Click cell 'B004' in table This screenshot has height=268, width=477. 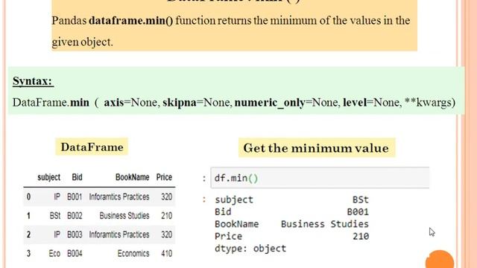[x=75, y=253]
